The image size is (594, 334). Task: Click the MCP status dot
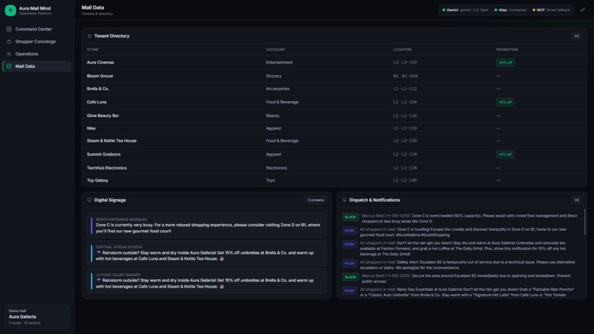click(x=534, y=10)
